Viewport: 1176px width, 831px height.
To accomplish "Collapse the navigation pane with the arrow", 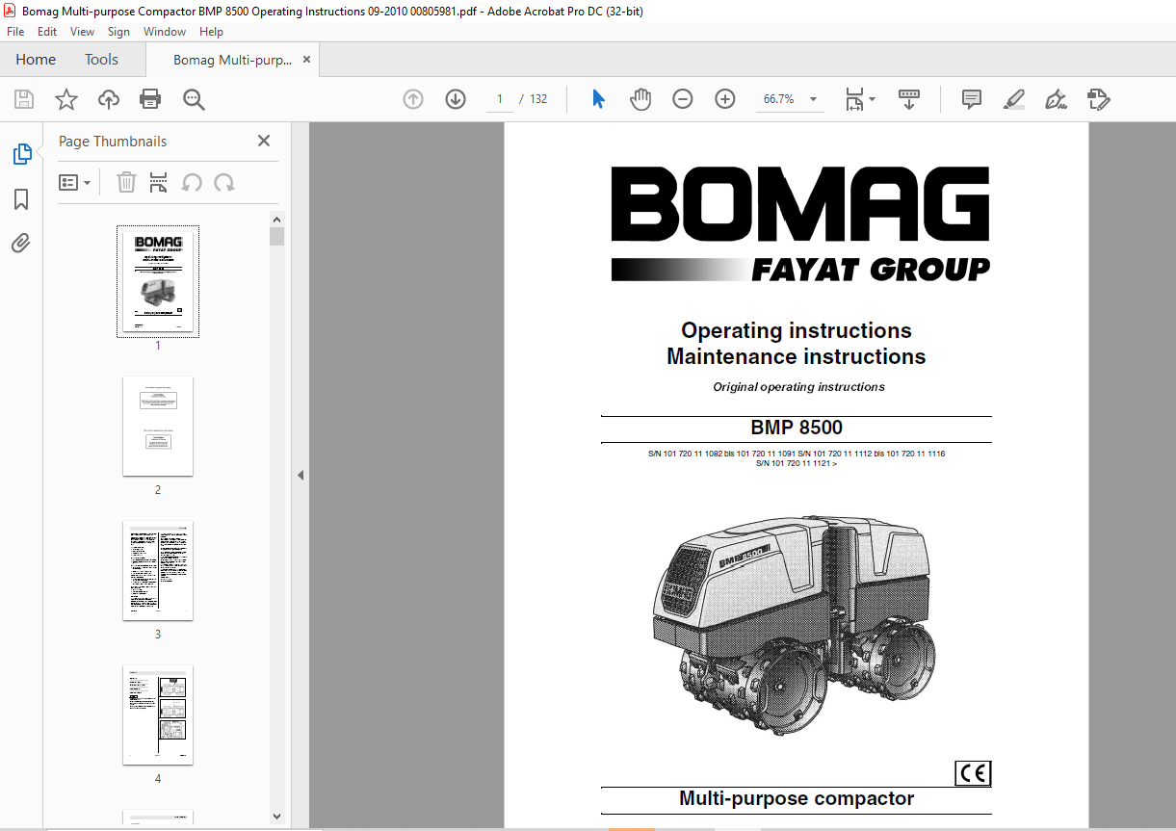I will 300,475.
